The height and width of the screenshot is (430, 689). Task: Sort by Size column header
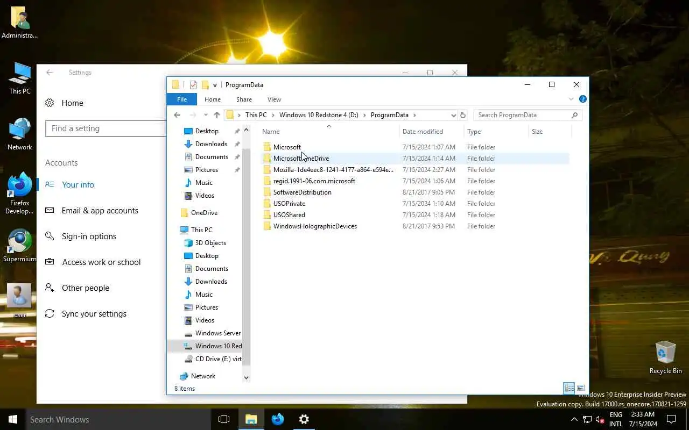coord(537,131)
